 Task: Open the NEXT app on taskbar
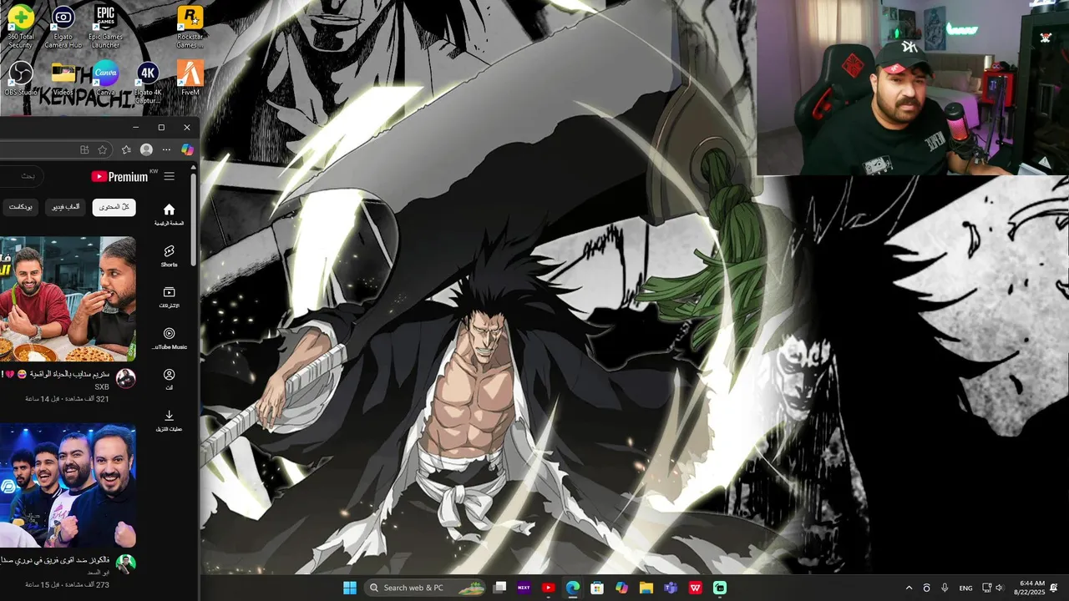(524, 588)
